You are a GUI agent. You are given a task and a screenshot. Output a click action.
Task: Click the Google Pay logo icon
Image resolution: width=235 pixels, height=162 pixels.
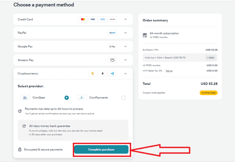pos(112,47)
